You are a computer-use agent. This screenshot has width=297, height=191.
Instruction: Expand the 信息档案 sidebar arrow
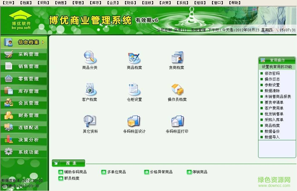coord(44,42)
